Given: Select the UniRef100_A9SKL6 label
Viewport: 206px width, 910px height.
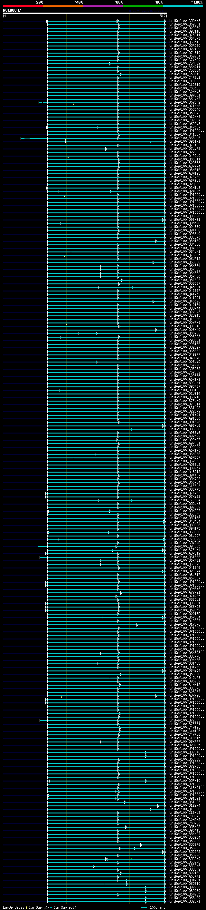Looking at the screenshot, I should pyautogui.click(x=185, y=426).
